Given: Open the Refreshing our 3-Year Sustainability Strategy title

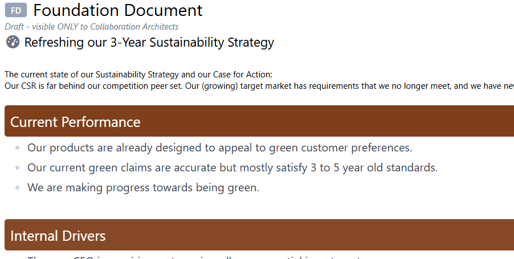Looking at the screenshot, I should click(149, 43).
